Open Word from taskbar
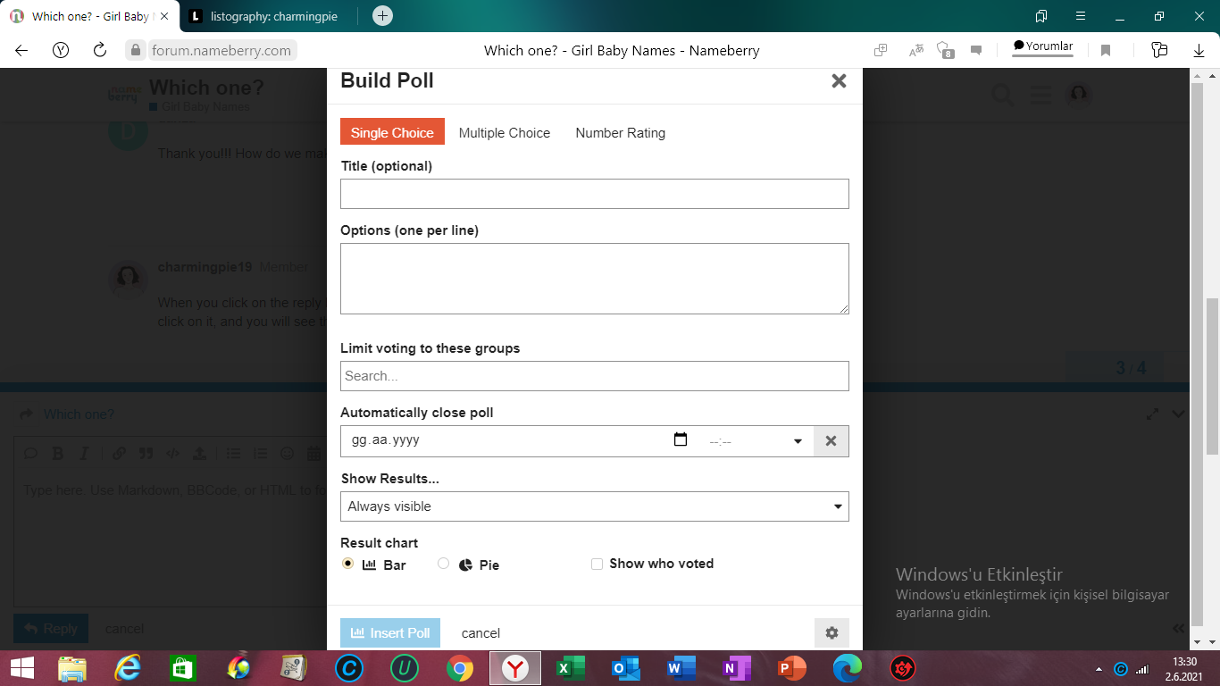Screen dimensions: 1220x686 coord(681,667)
